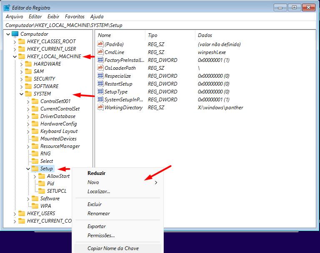Viewport: 320px width, 253px height.
Task: Open the Novo submenu in context menu
Action: (93, 182)
